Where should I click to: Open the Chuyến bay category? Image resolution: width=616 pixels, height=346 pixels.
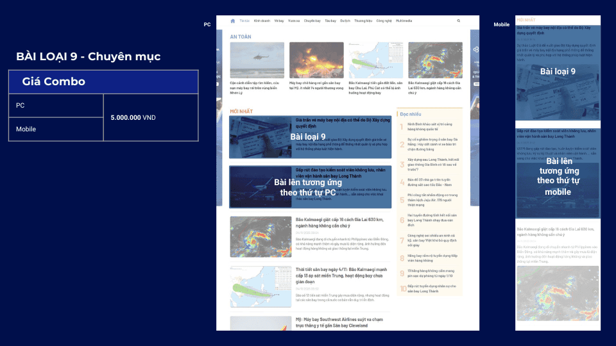(x=312, y=21)
